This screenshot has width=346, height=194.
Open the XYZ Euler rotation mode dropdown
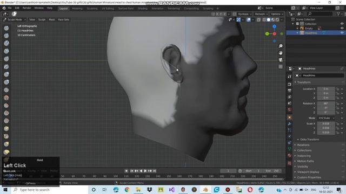[326, 118]
